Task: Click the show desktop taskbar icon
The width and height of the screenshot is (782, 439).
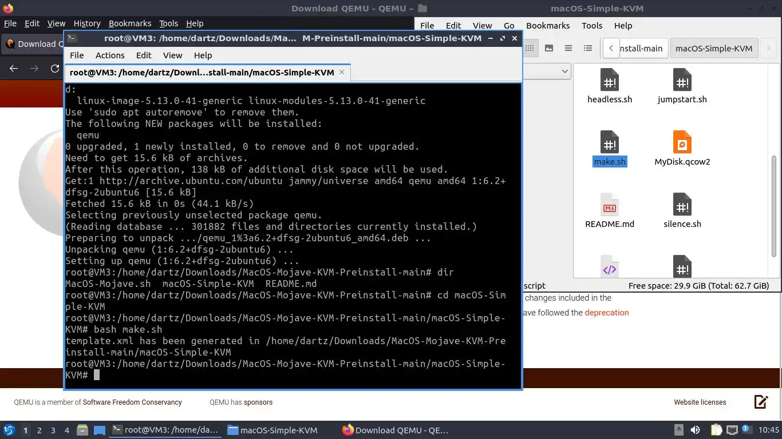Action: tap(100, 430)
